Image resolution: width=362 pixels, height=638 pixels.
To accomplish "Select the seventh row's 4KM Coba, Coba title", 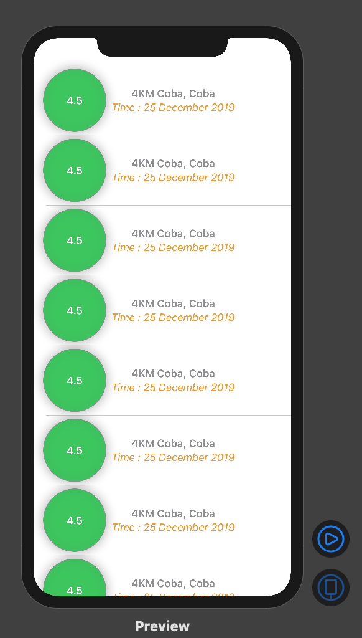I will click(x=173, y=513).
